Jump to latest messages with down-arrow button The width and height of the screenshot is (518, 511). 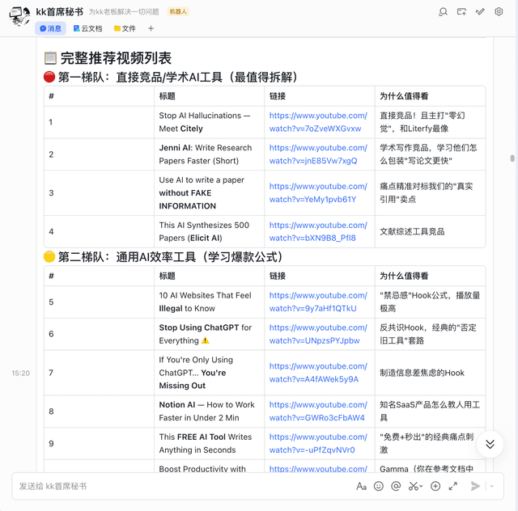(x=490, y=444)
